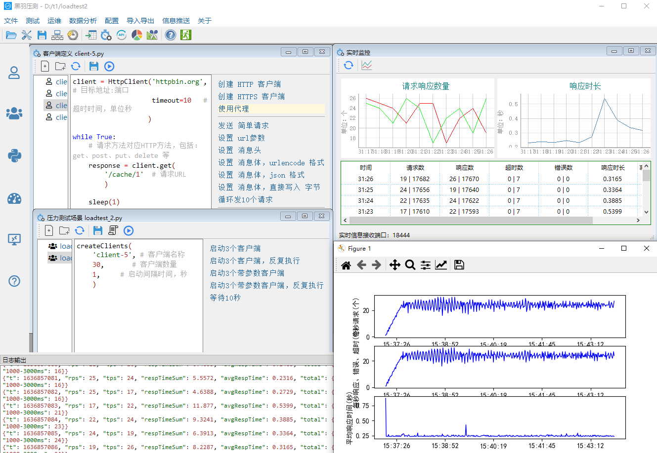657x453 pixels.
Task: Open the network topology icon
Action: tap(57, 35)
